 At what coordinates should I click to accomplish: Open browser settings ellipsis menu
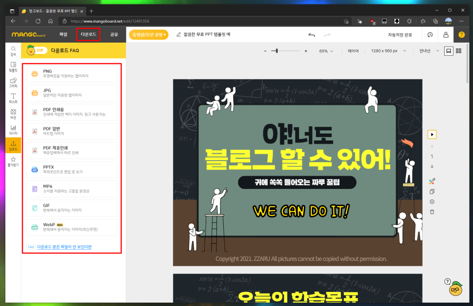pyautogui.click(x=461, y=21)
